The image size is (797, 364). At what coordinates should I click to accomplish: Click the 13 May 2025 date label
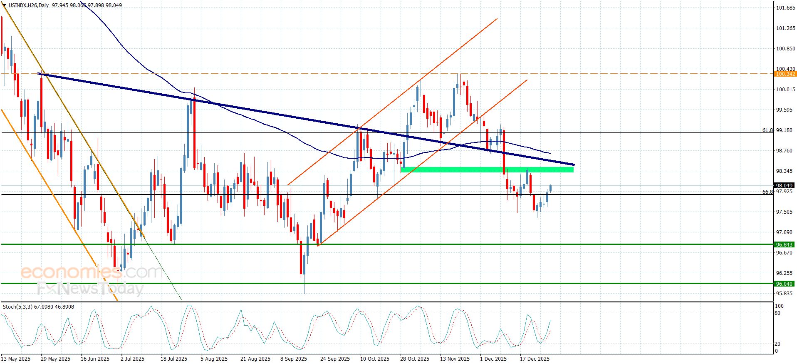[x=16, y=359]
